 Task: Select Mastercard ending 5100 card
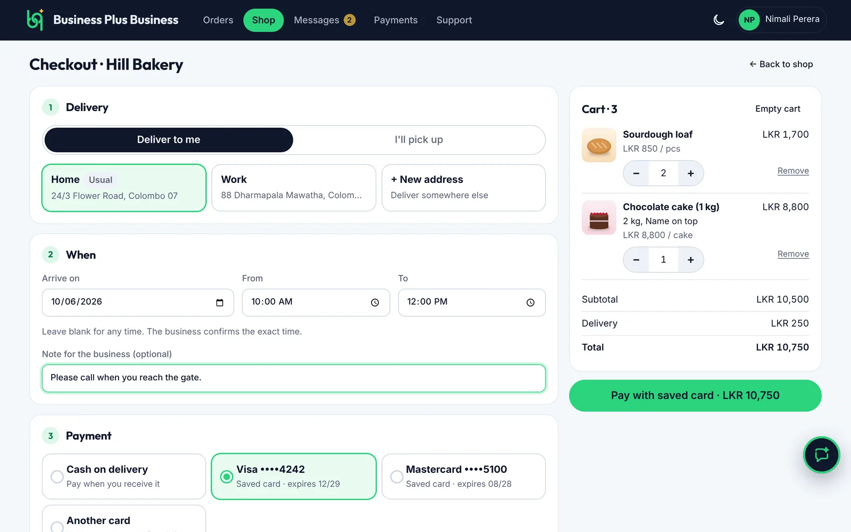click(x=464, y=476)
